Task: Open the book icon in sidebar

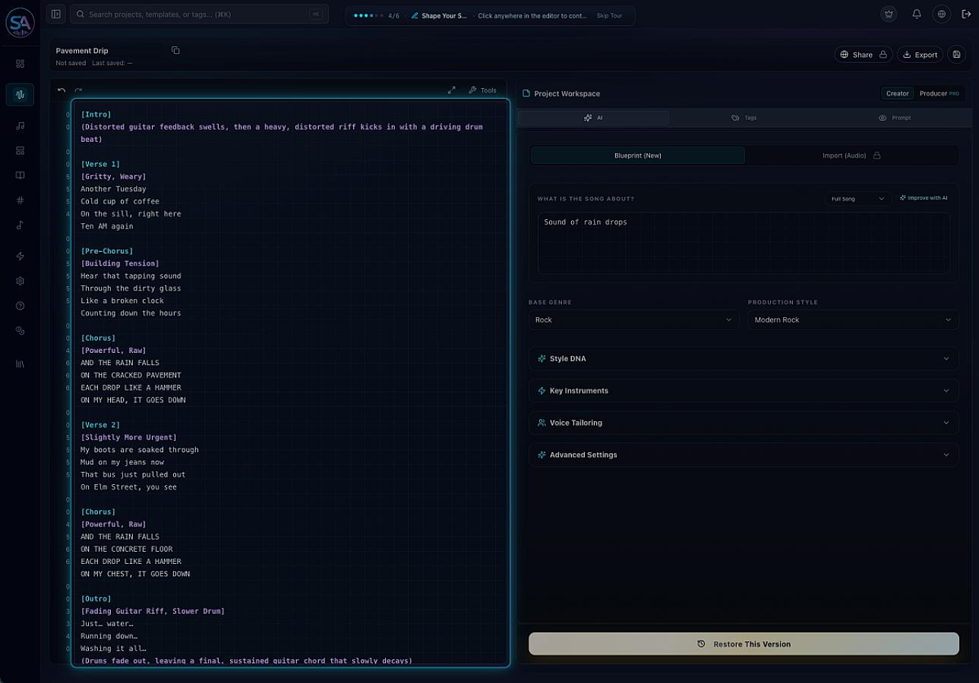Action: [x=20, y=175]
